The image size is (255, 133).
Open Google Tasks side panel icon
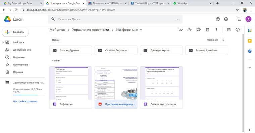[x=250, y=51]
